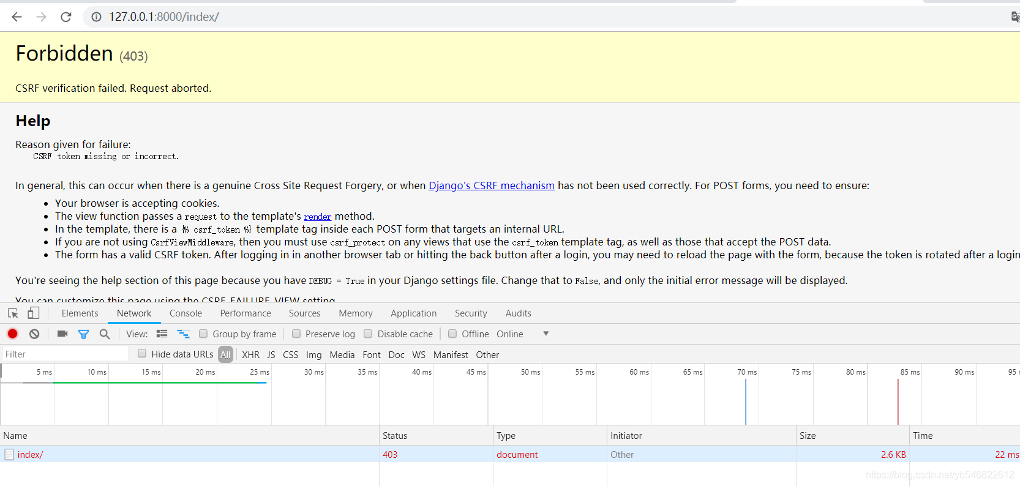Screen dimensions: 1020x486
Task: Sort requests by Time column
Action: tap(965, 436)
